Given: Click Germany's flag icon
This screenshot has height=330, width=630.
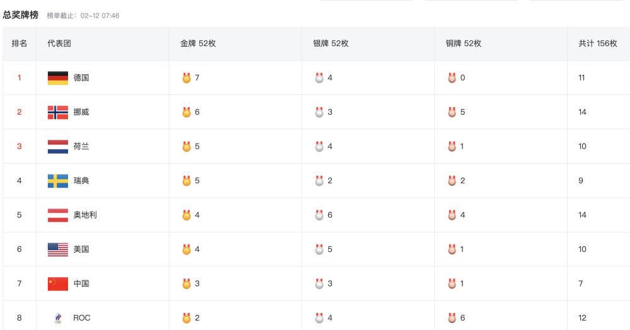Looking at the screenshot, I should [x=58, y=78].
